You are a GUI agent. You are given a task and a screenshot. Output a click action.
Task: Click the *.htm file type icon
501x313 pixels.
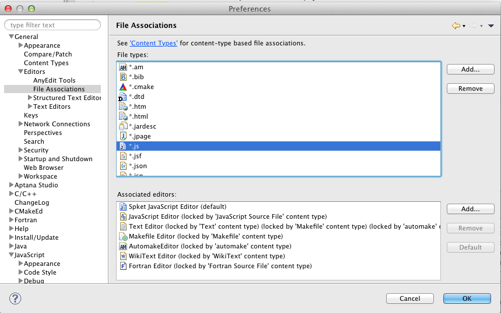(x=123, y=106)
